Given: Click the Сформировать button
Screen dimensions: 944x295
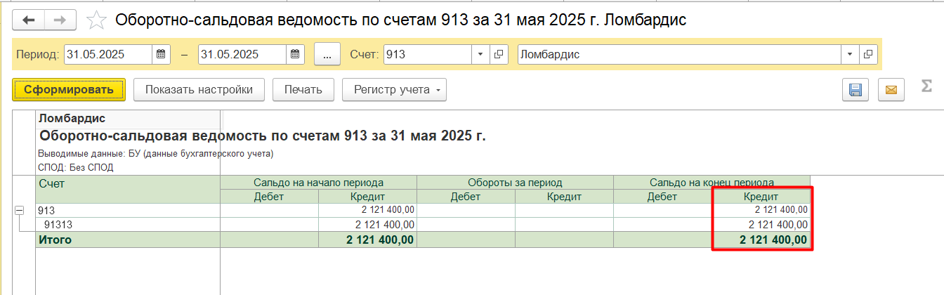Looking at the screenshot, I should coord(69,89).
